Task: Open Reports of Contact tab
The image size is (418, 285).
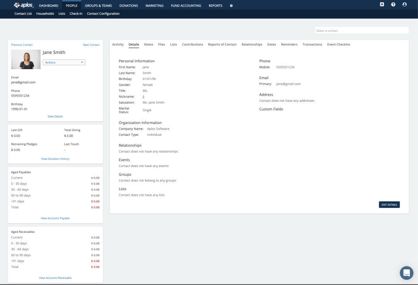Action: [222, 44]
